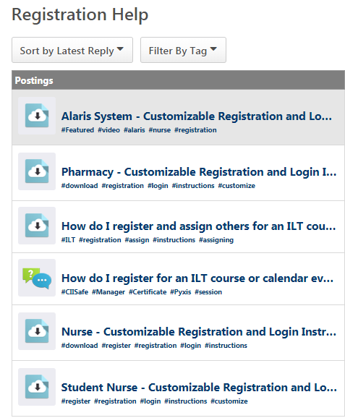Click the question chat bubble icon for ILT calendar posting

37,278
